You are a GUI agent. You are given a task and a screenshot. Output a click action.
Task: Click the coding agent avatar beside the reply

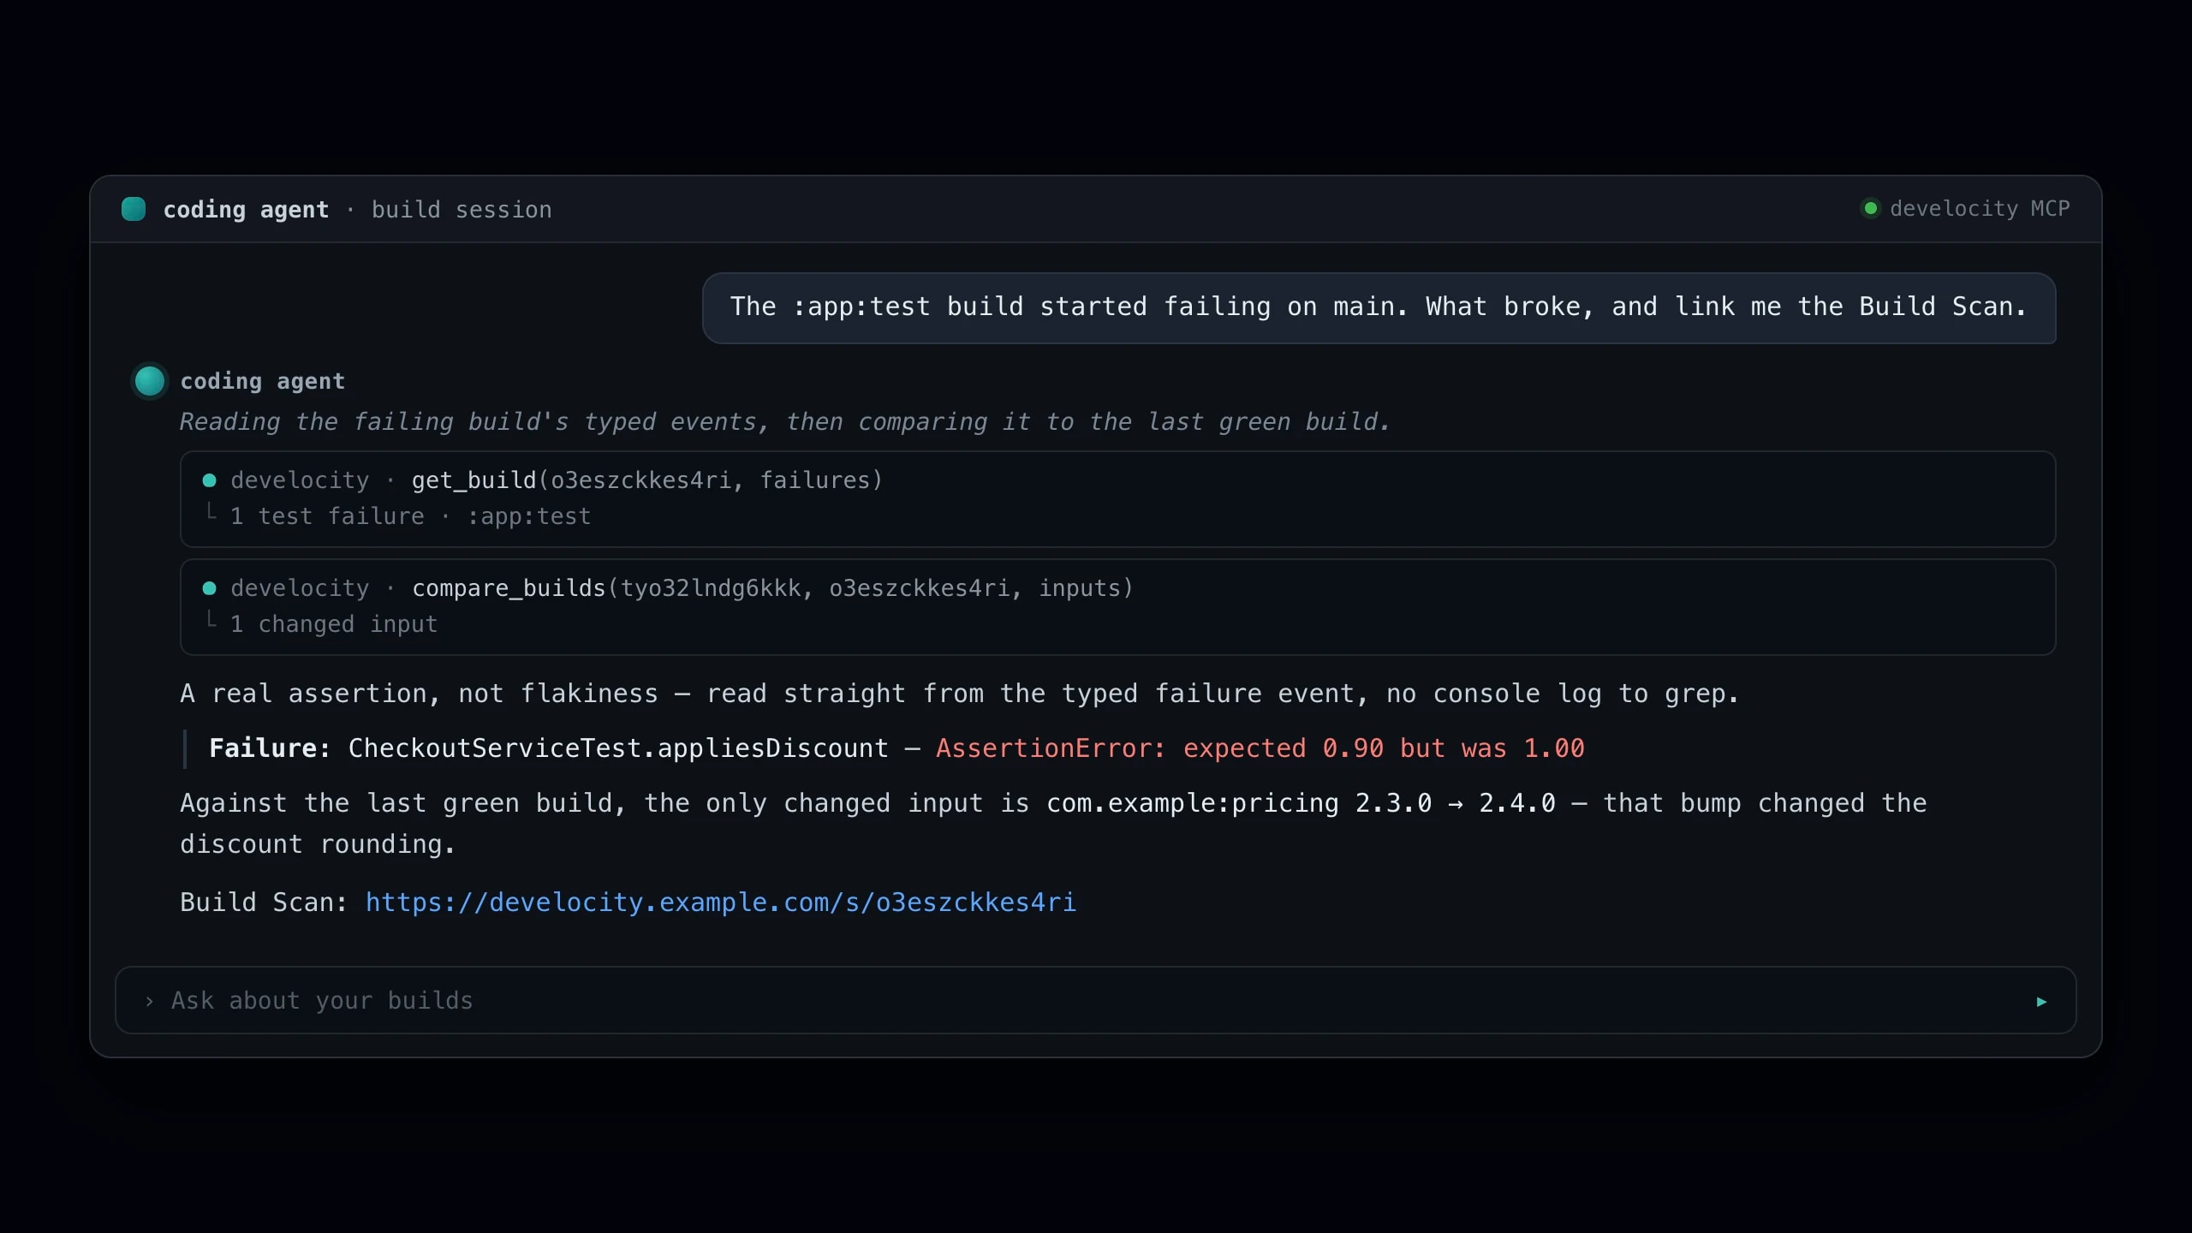coord(150,381)
